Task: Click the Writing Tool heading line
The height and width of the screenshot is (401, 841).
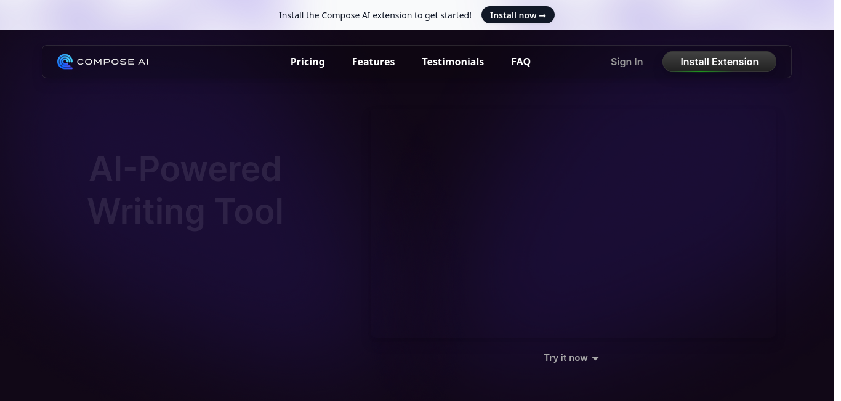Action: [185, 211]
